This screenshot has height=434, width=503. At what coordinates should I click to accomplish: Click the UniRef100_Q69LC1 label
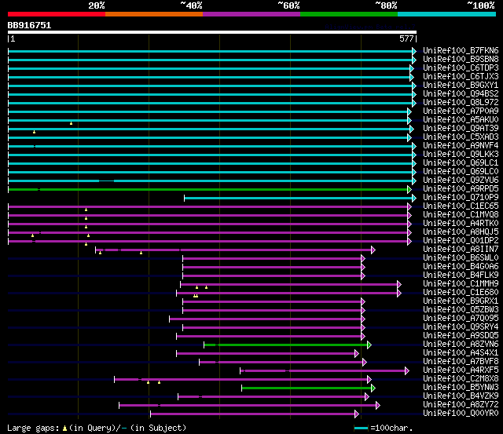[x=461, y=163]
